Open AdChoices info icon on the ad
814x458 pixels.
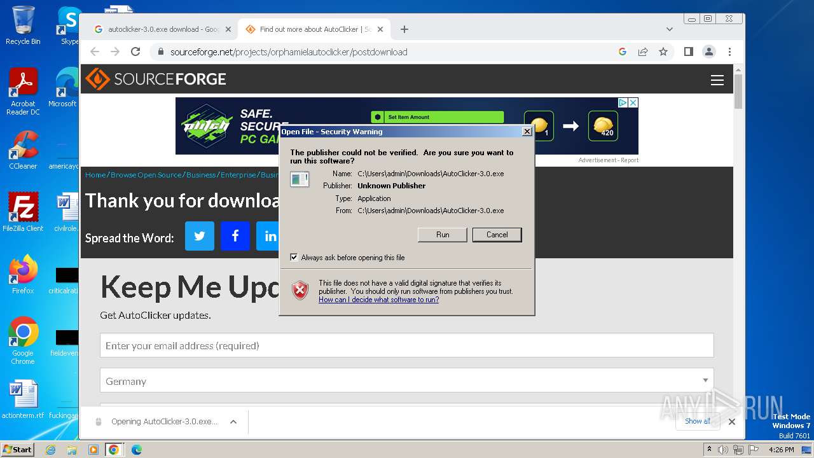(623, 102)
